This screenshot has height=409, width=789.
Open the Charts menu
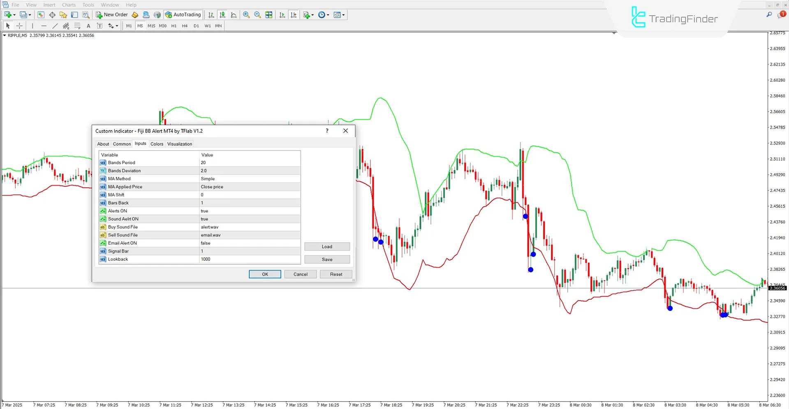click(x=68, y=5)
